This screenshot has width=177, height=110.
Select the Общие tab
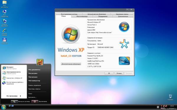63,16
